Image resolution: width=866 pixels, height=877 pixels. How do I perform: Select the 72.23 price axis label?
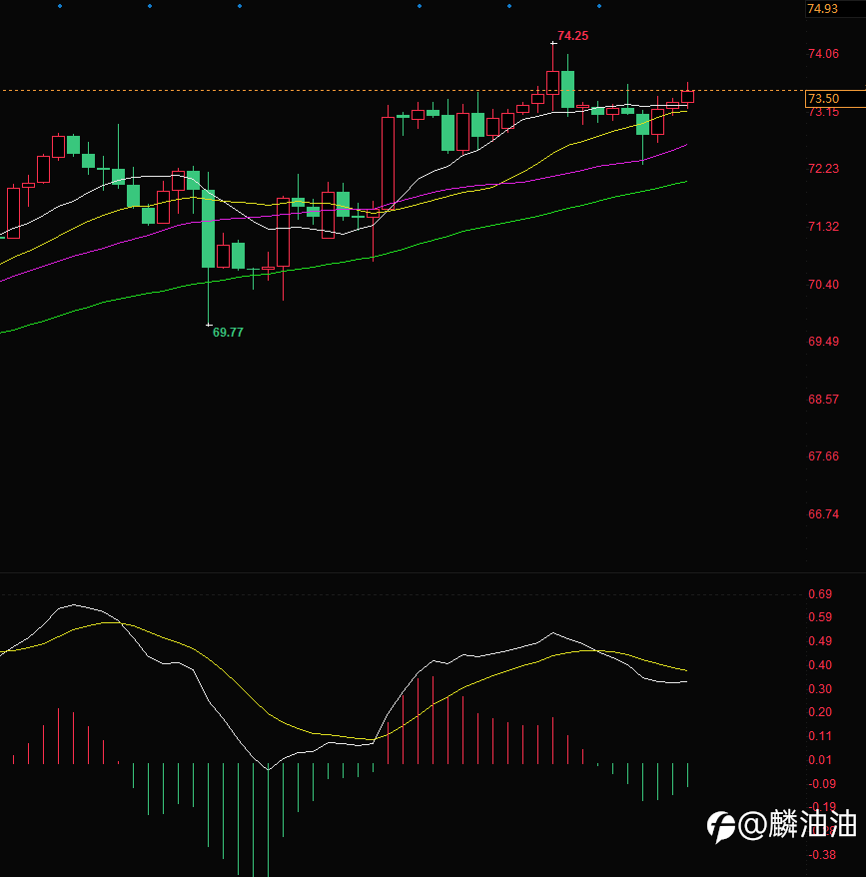tap(823, 169)
